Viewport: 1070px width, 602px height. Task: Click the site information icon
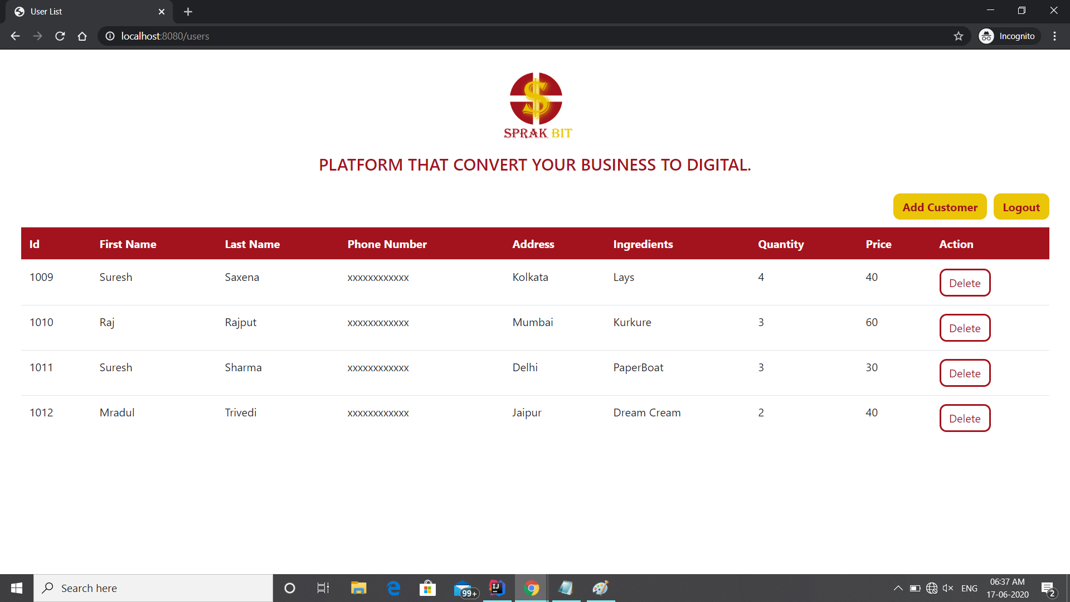110,36
